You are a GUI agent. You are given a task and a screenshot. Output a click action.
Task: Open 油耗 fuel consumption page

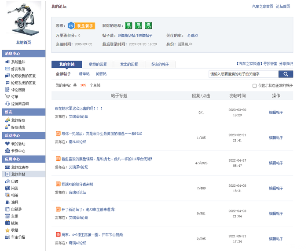15,202
